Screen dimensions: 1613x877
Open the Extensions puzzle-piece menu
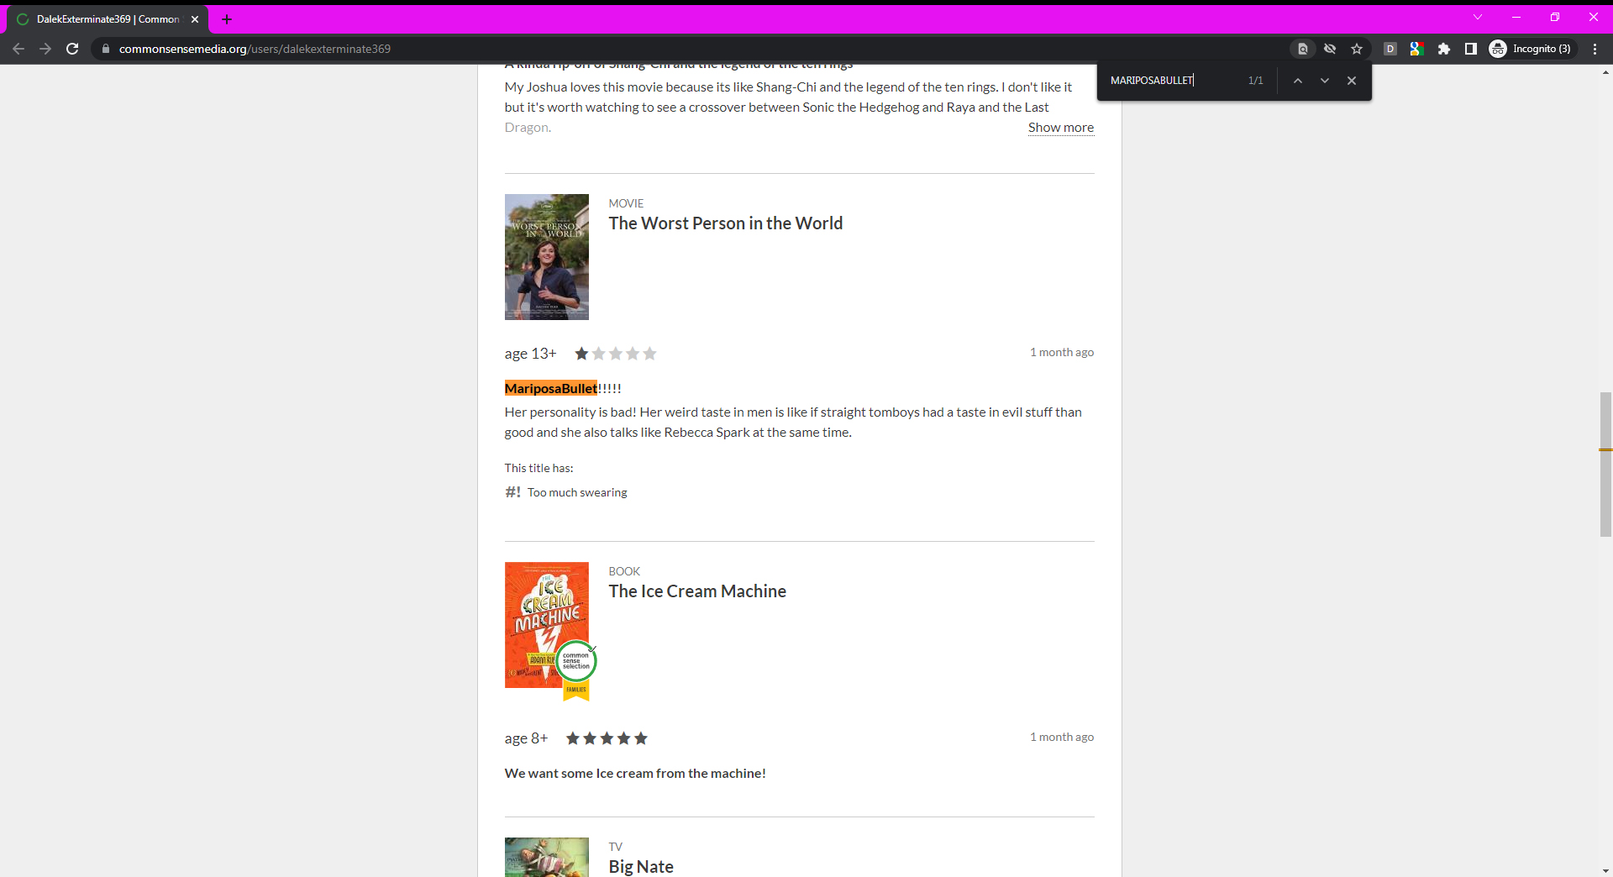click(1444, 49)
